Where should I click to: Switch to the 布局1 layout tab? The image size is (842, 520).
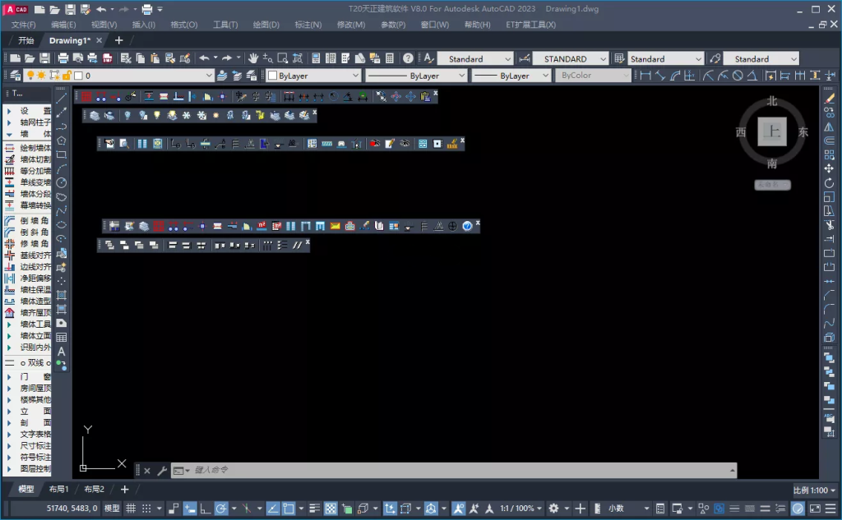[59, 489]
